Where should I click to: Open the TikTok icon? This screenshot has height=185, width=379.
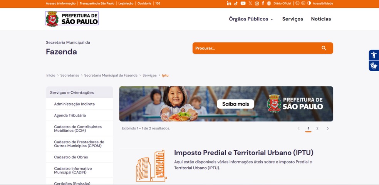click(236, 3)
